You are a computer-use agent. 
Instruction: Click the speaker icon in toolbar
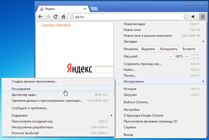coord(194,17)
